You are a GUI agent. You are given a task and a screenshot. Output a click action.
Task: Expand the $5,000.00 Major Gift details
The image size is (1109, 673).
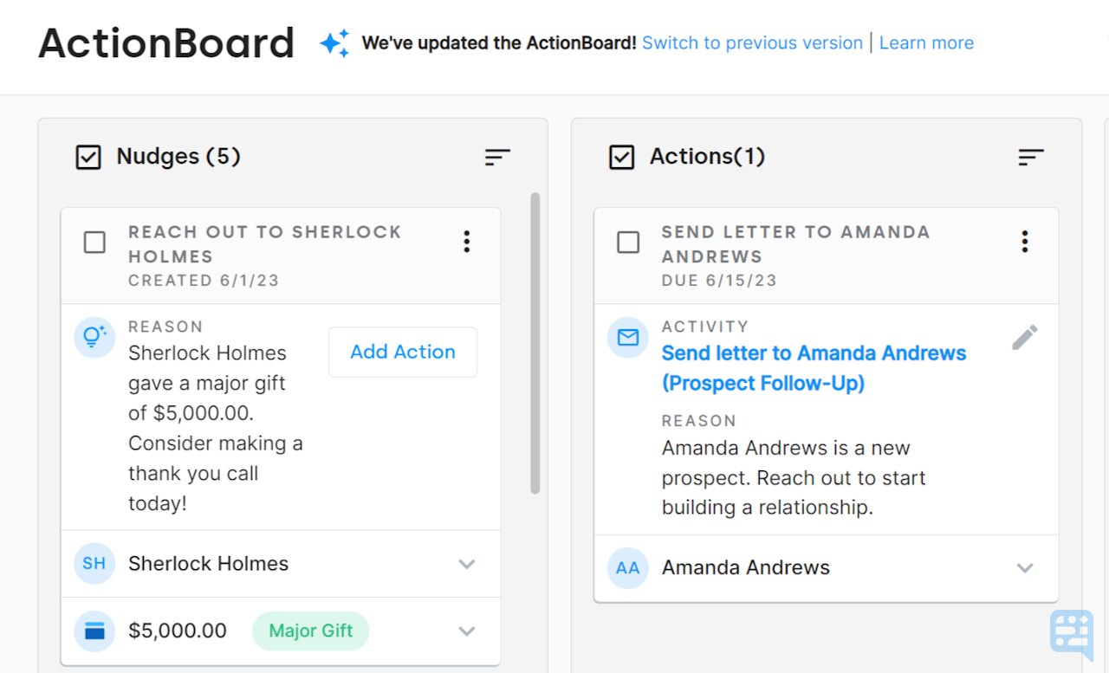467,631
